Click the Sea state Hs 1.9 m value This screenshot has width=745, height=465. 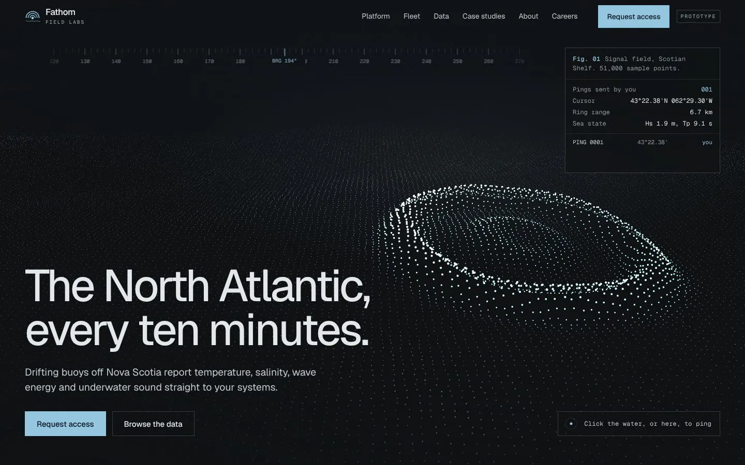pos(679,123)
